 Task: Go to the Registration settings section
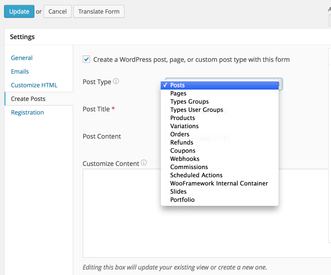(27, 112)
